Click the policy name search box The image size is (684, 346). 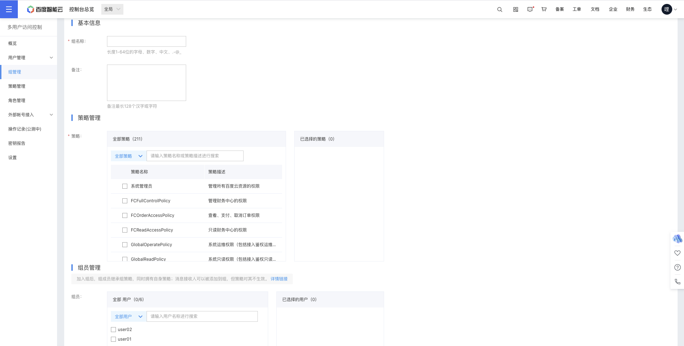click(195, 156)
